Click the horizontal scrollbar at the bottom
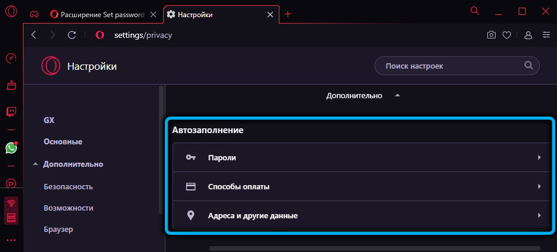This screenshot has width=557, height=252. pyautogui.click(x=374, y=248)
